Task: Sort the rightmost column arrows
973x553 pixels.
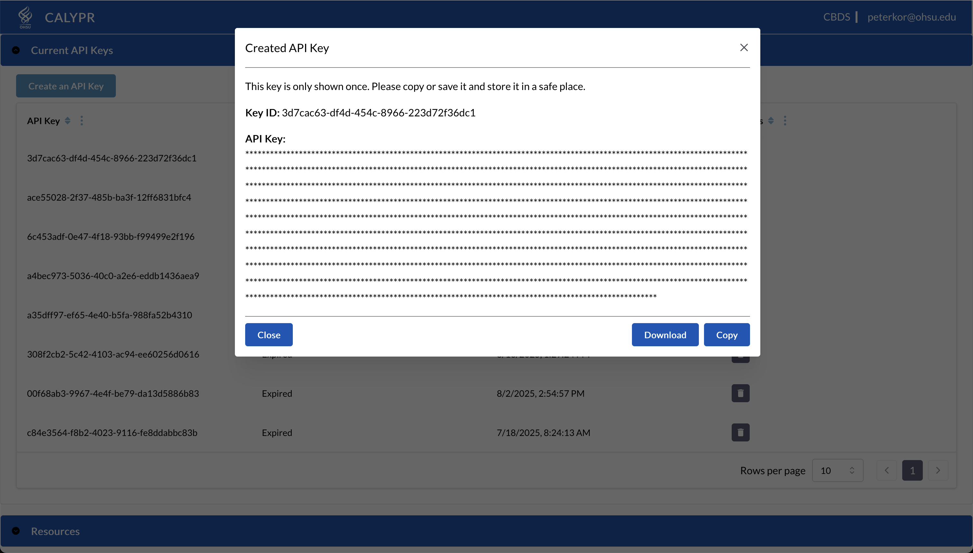Action: click(x=771, y=121)
